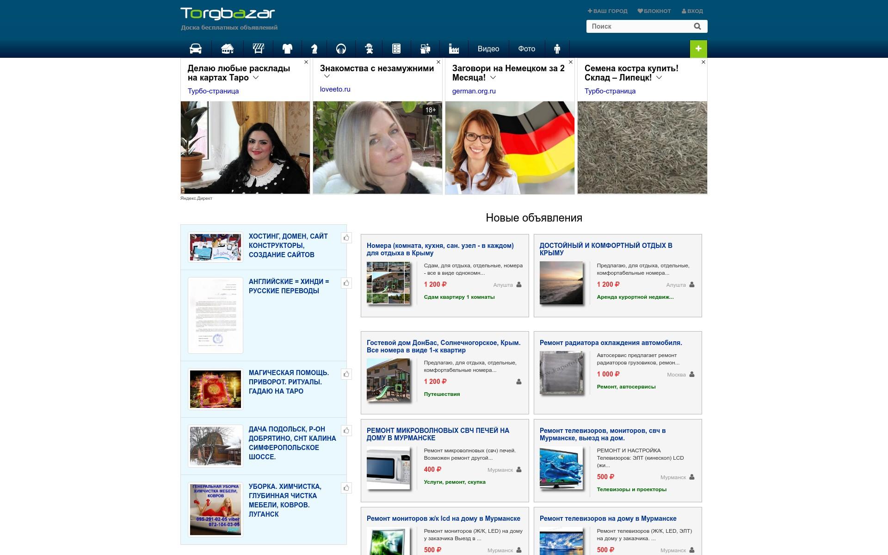The height and width of the screenshot is (555, 888).
Task: Open the clothing shirt category
Action: click(x=287, y=49)
